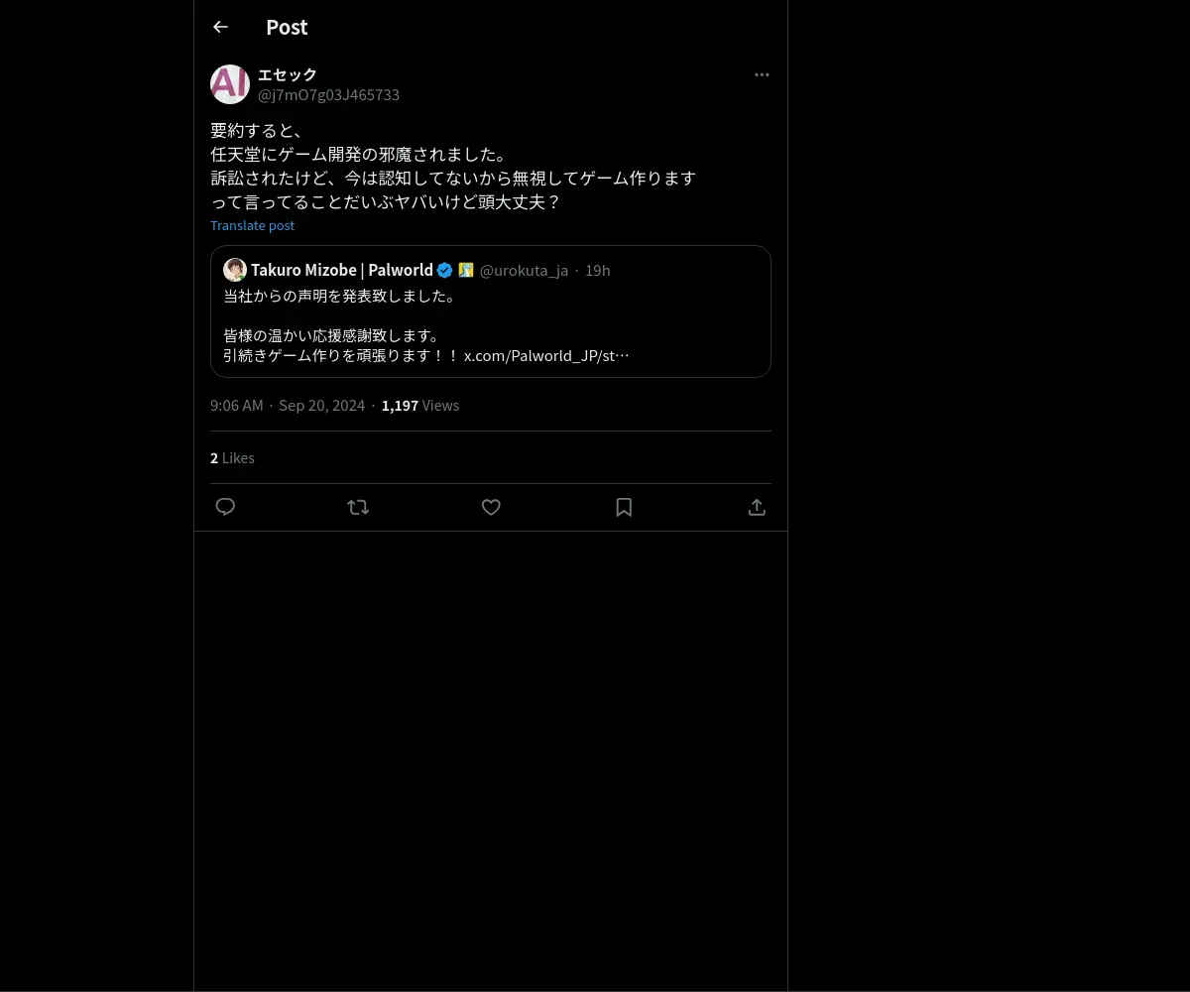
Task: Reply using the comment bubble icon
Action: point(225,507)
